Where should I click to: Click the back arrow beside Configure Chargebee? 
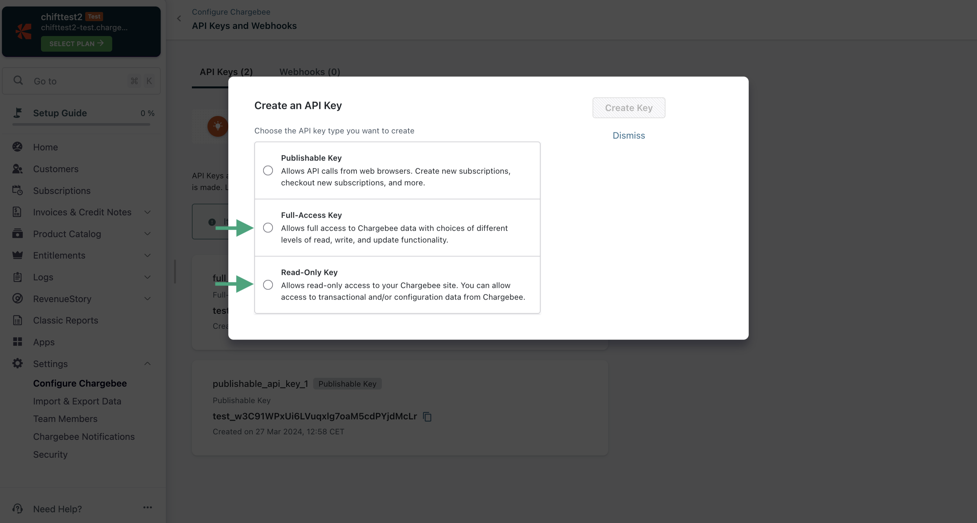click(179, 19)
